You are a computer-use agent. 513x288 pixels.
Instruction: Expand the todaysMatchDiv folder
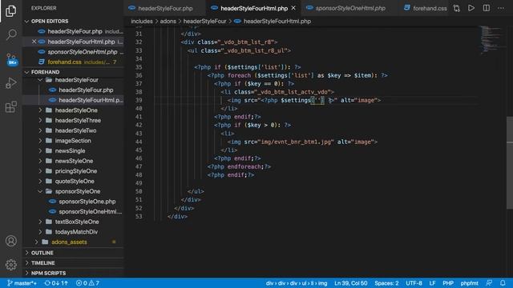click(74, 232)
